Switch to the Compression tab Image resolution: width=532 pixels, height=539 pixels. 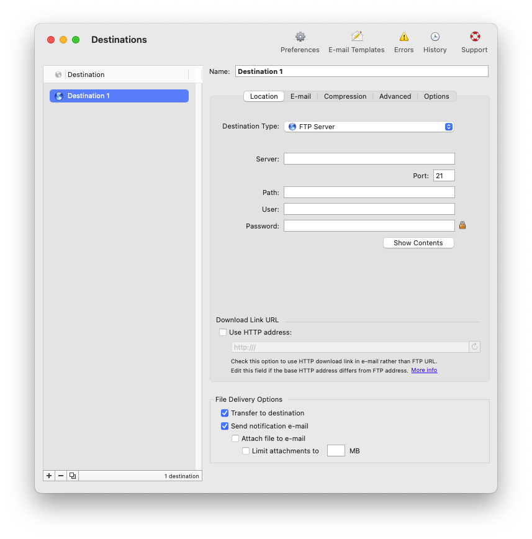coord(345,96)
